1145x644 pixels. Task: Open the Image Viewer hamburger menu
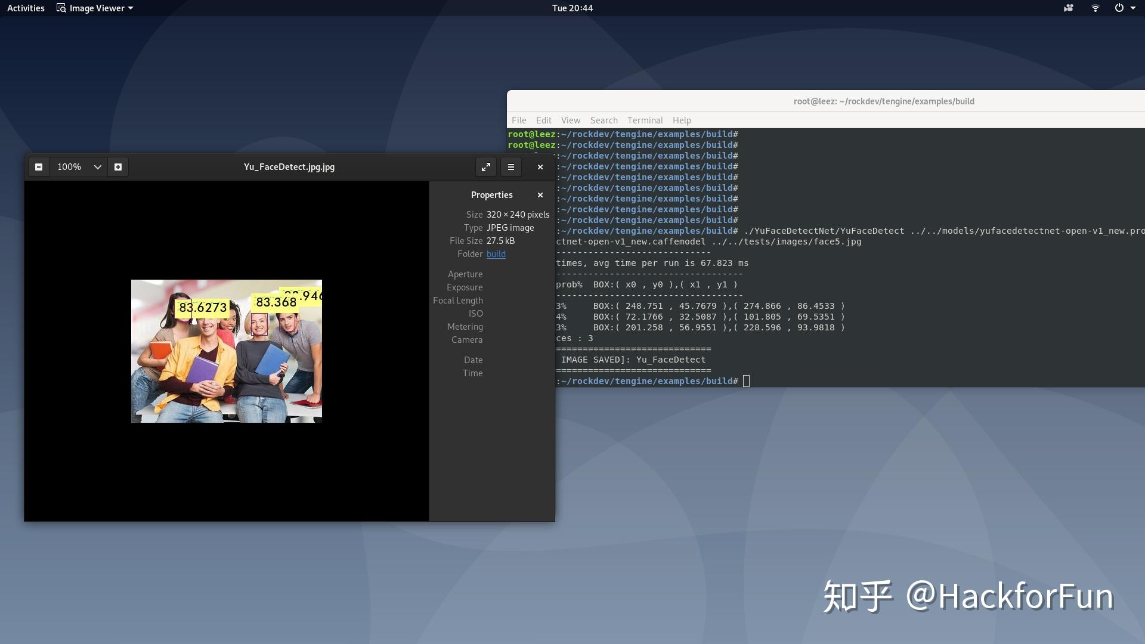[511, 167]
